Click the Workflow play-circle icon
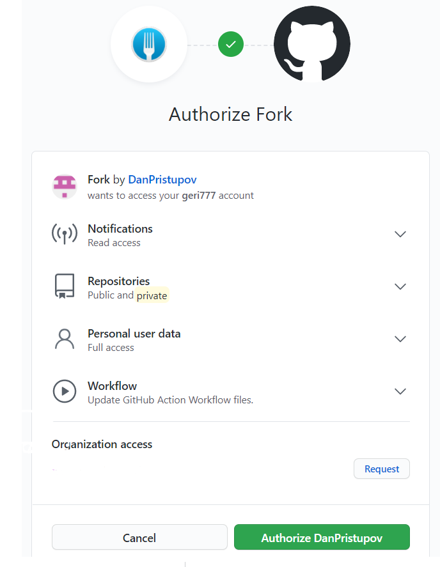Screen dimensions: 440x567 click(x=64, y=391)
